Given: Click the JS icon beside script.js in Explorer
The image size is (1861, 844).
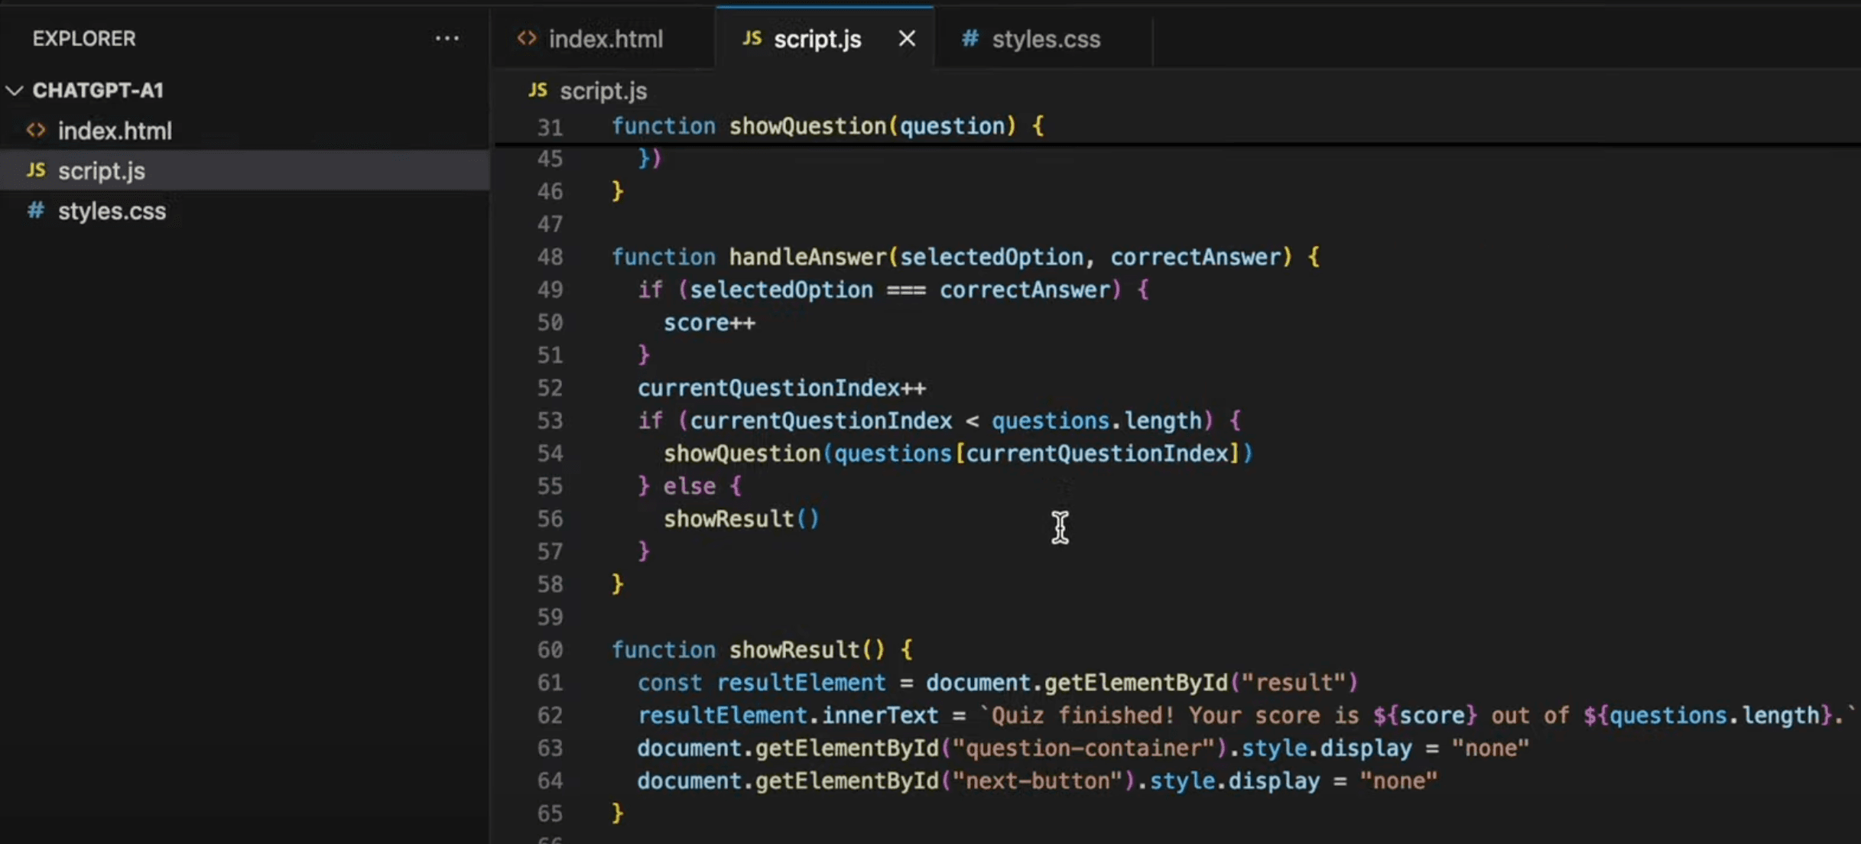Looking at the screenshot, I should coord(35,170).
